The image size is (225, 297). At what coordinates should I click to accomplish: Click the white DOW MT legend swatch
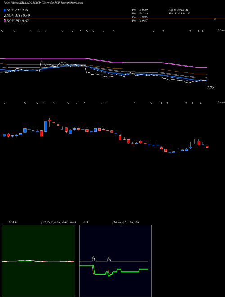tap(4, 15)
